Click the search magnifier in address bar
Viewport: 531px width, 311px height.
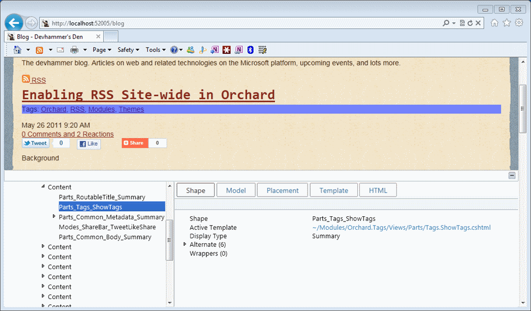click(x=446, y=23)
